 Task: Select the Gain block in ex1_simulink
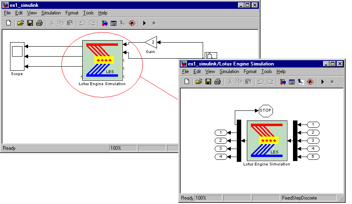tap(151, 42)
